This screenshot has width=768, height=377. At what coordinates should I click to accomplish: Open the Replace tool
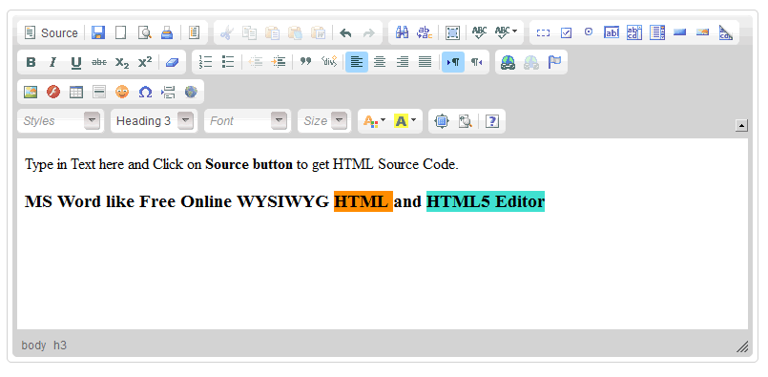pyautogui.click(x=425, y=32)
